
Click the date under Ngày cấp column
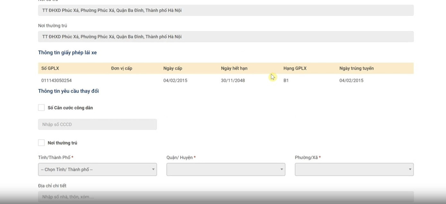175,81
